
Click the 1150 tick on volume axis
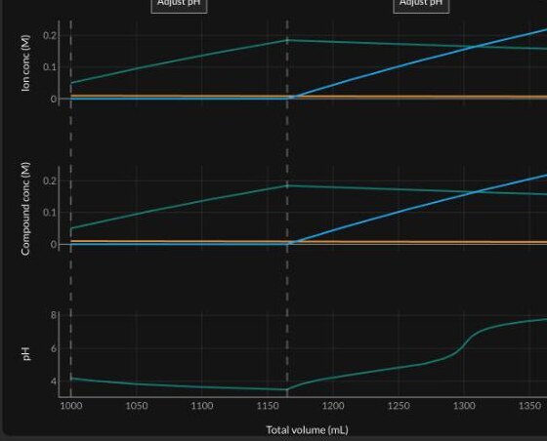[x=268, y=406]
